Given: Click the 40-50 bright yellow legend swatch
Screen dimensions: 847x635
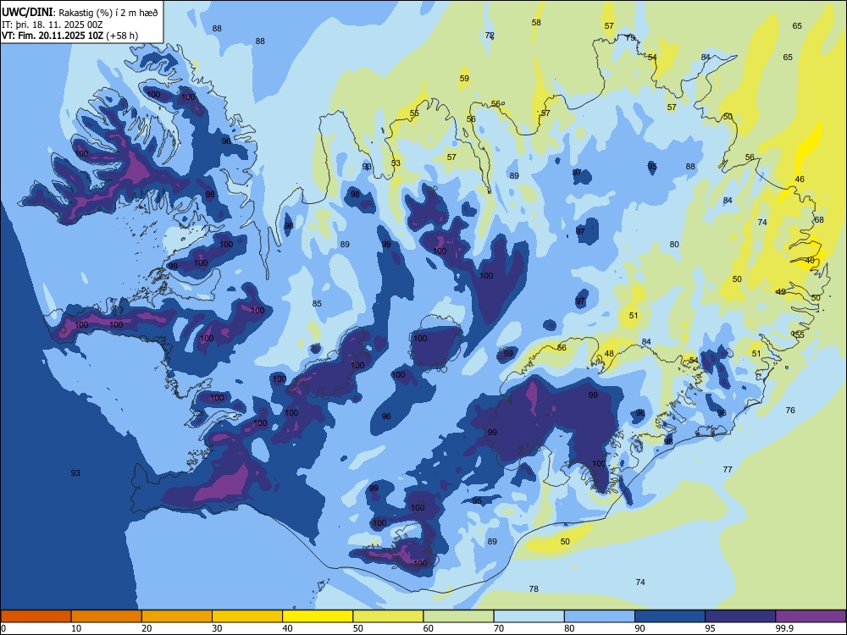Looking at the screenshot, I should [318, 616].
